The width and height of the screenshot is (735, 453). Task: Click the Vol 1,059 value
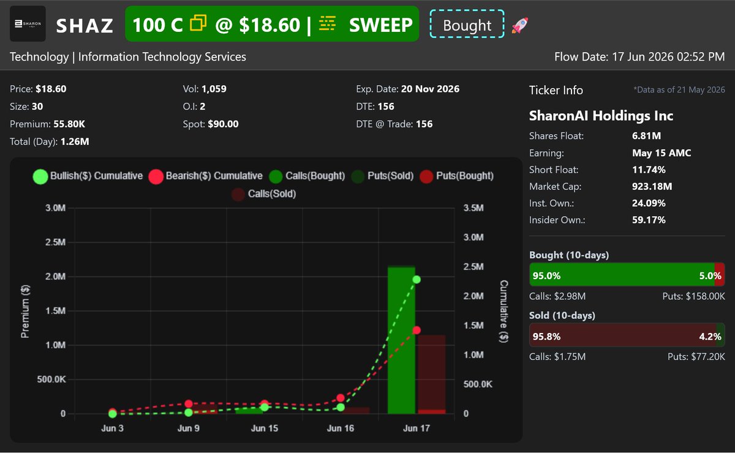tap(213, 89)
